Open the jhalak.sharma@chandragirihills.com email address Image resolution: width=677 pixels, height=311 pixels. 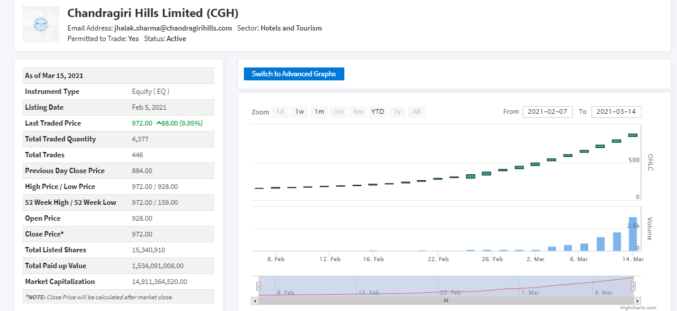173,28
